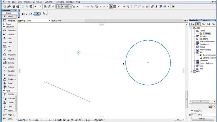
Task: Click the zoom-out magnifier in bottom bar
Action: pos(68,120)
